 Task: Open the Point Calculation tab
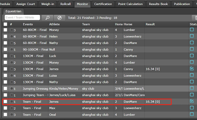coord(130,4)
